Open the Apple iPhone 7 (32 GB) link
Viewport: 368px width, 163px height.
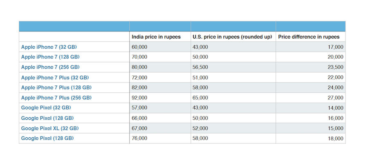coord(49,47)
